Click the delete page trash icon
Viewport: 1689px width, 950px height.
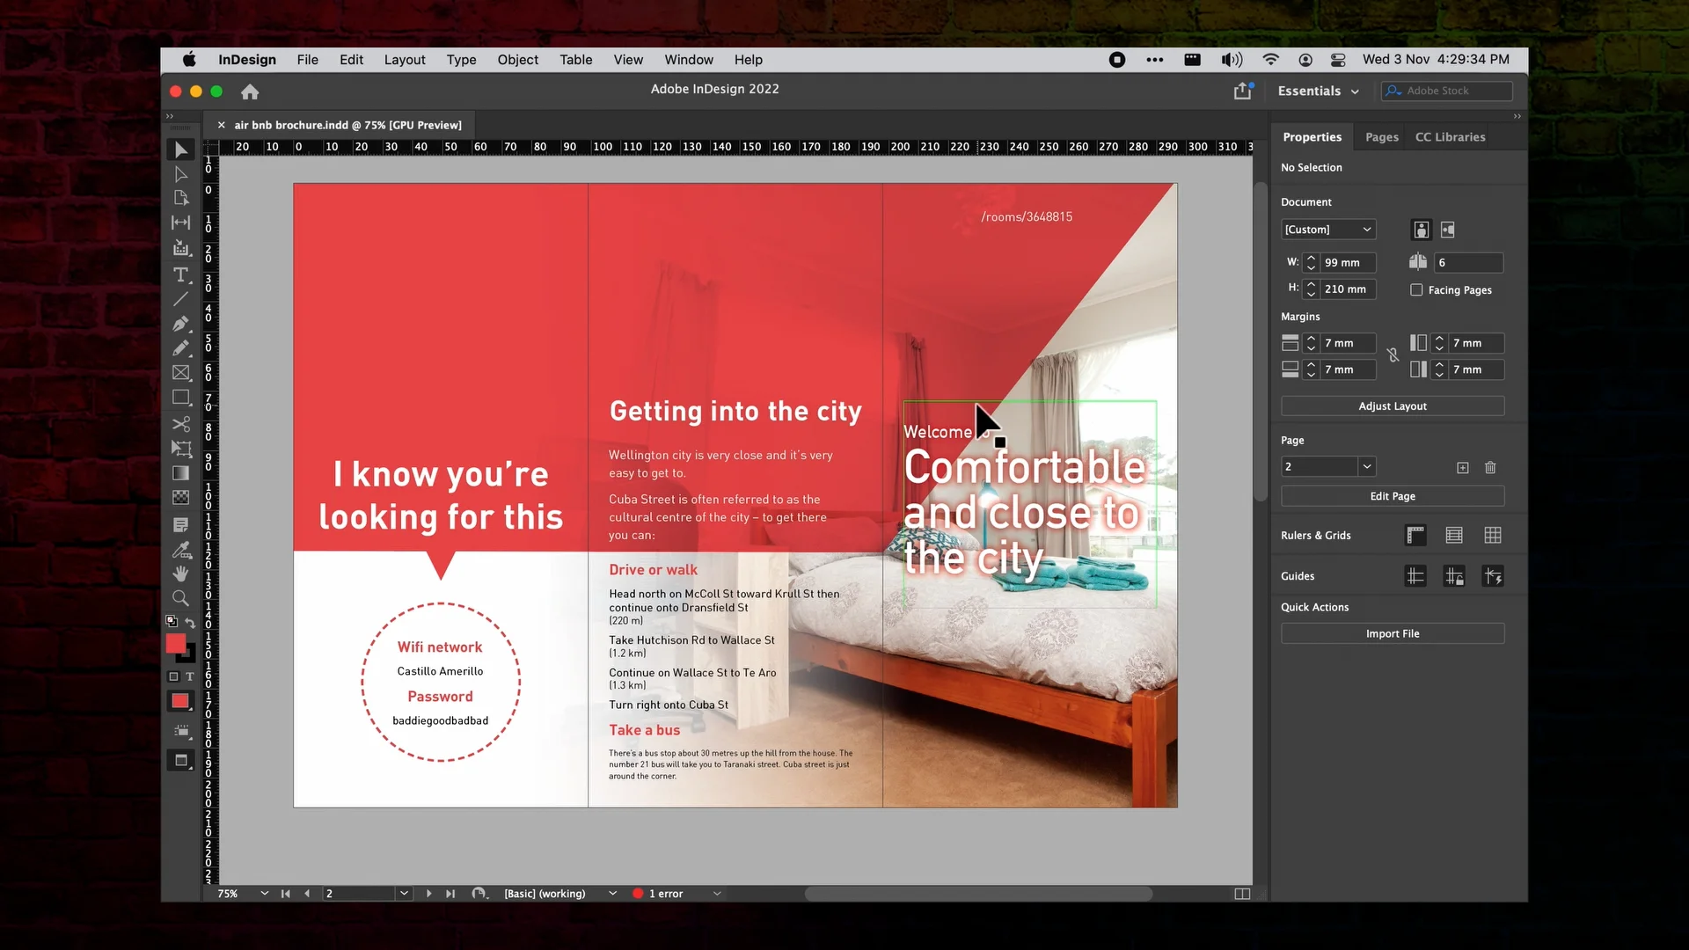[1490, 467]
